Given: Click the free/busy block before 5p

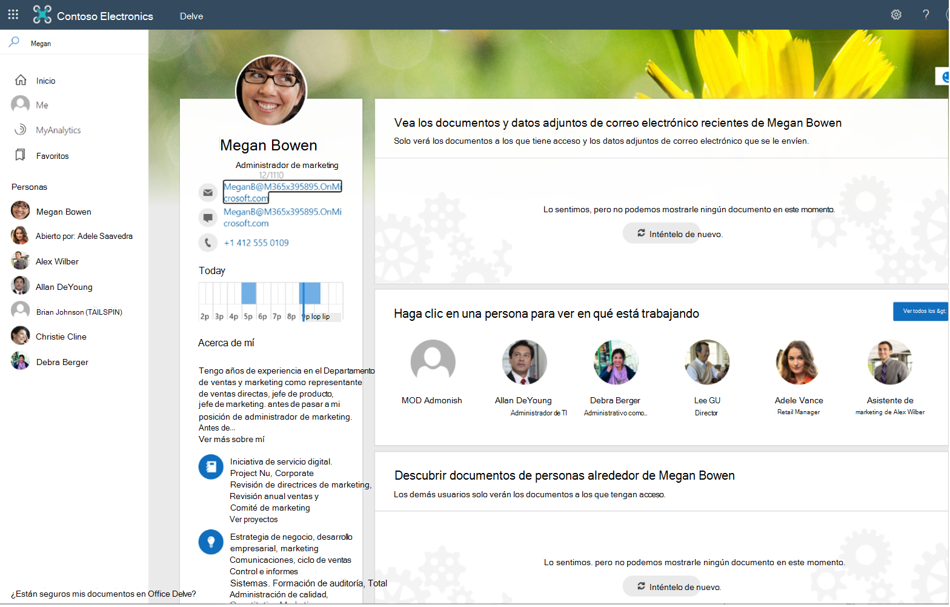Looking at the screenshot, I should (248, 293).
